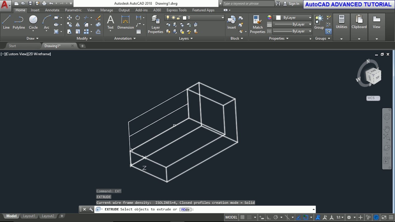Click the layer 0 color swatch
Viewport: 395px width, 222px height.
coord(185,18)
